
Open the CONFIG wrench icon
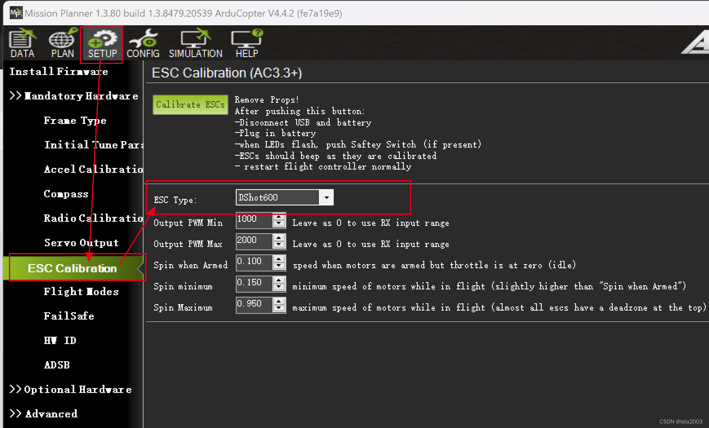tap(143, 43)
